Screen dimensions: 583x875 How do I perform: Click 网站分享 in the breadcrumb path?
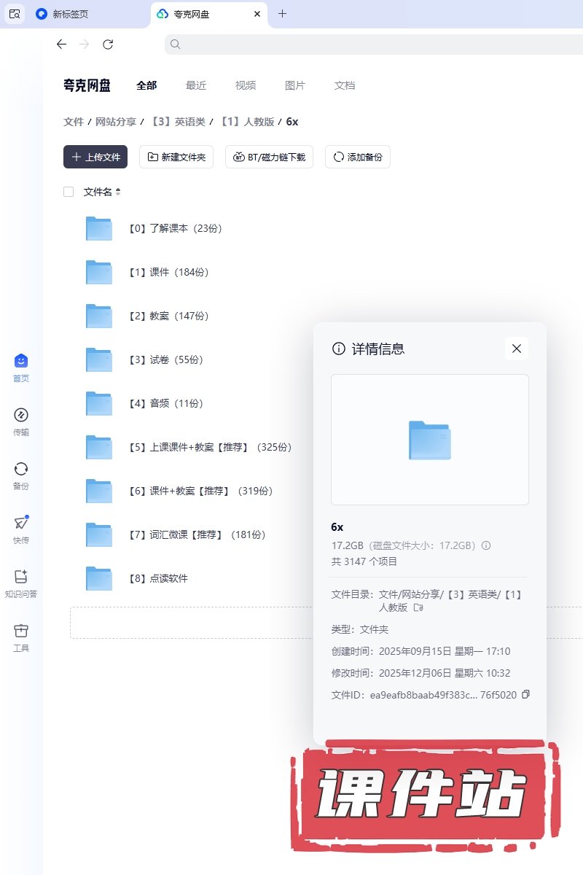point(116,122)
